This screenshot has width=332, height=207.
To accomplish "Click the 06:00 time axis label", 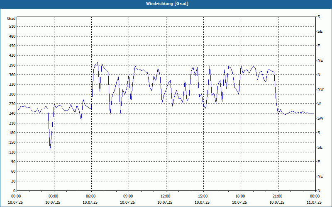I will coord(91,196).
